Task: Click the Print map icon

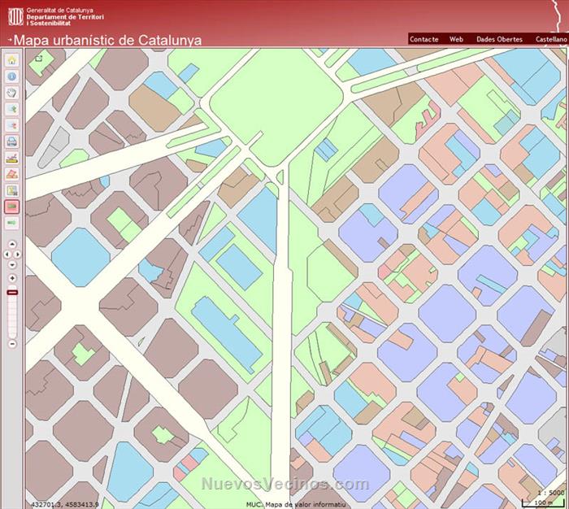Action: tap(12, 141)
